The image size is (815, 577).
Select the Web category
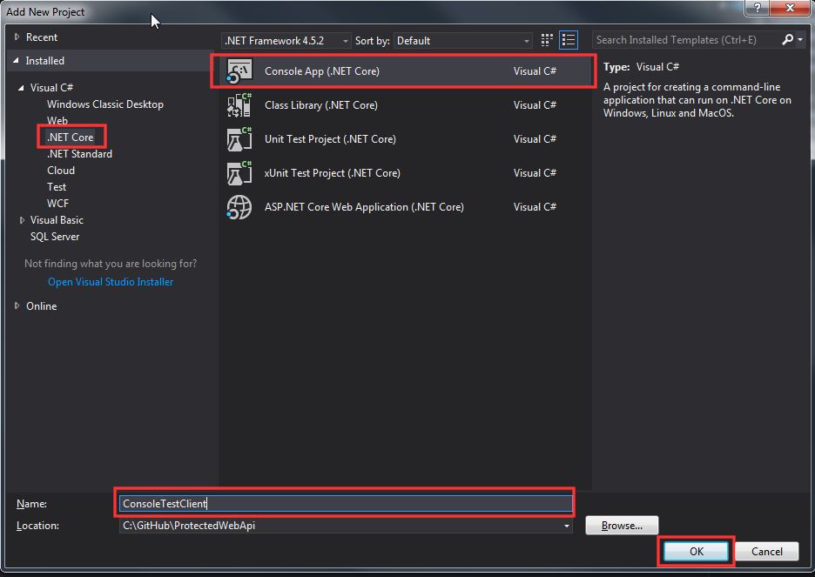click(57, 120)
